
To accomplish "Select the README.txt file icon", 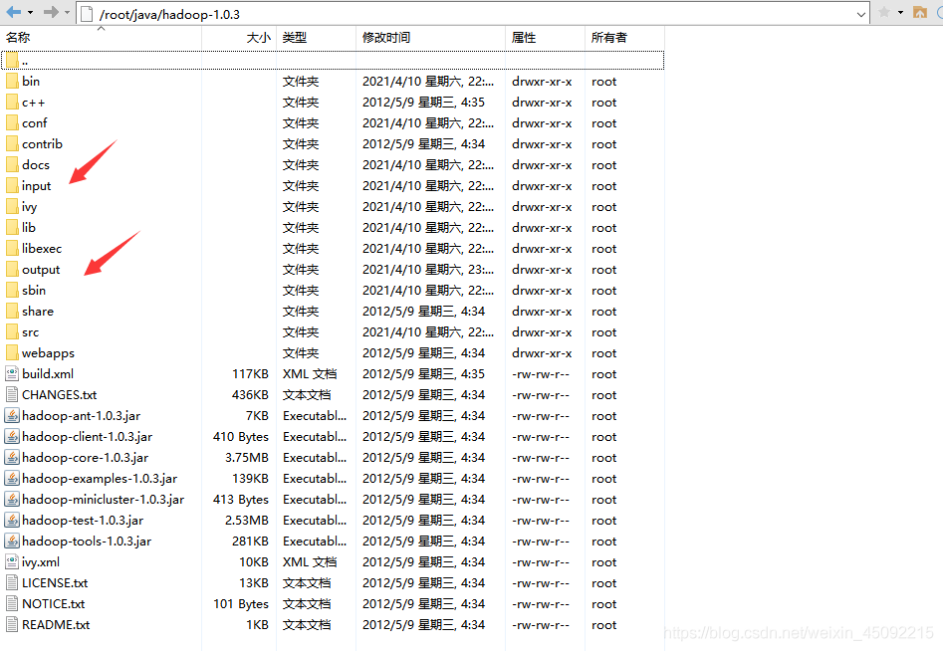I will pos(12,625).
